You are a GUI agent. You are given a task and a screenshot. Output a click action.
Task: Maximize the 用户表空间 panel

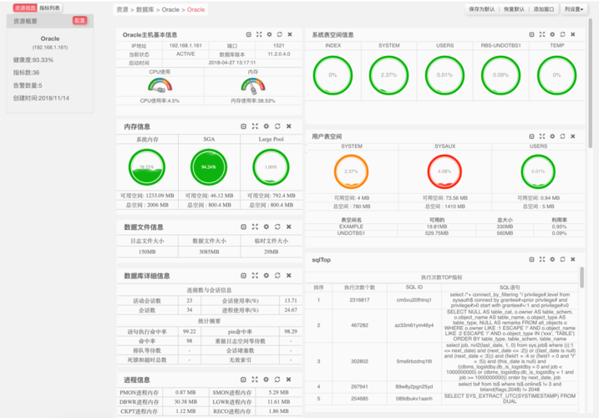pos(542,136)
